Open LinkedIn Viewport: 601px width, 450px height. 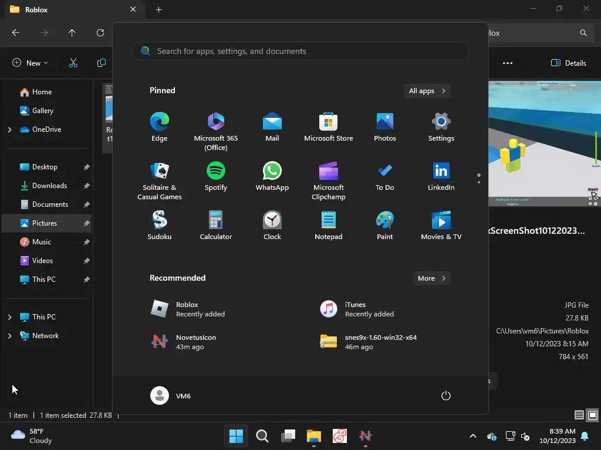pos(441,176)
